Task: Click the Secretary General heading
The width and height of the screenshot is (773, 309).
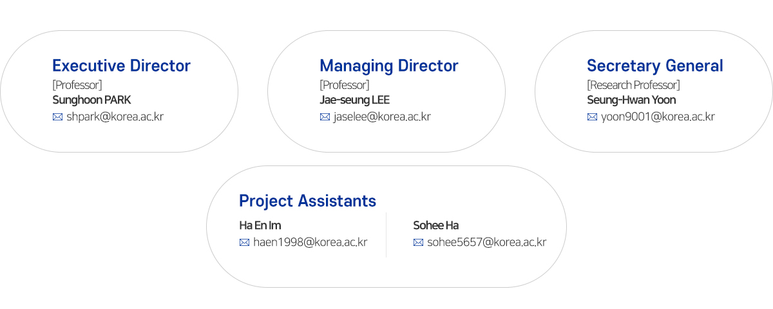Action: (x=655, y=66)
